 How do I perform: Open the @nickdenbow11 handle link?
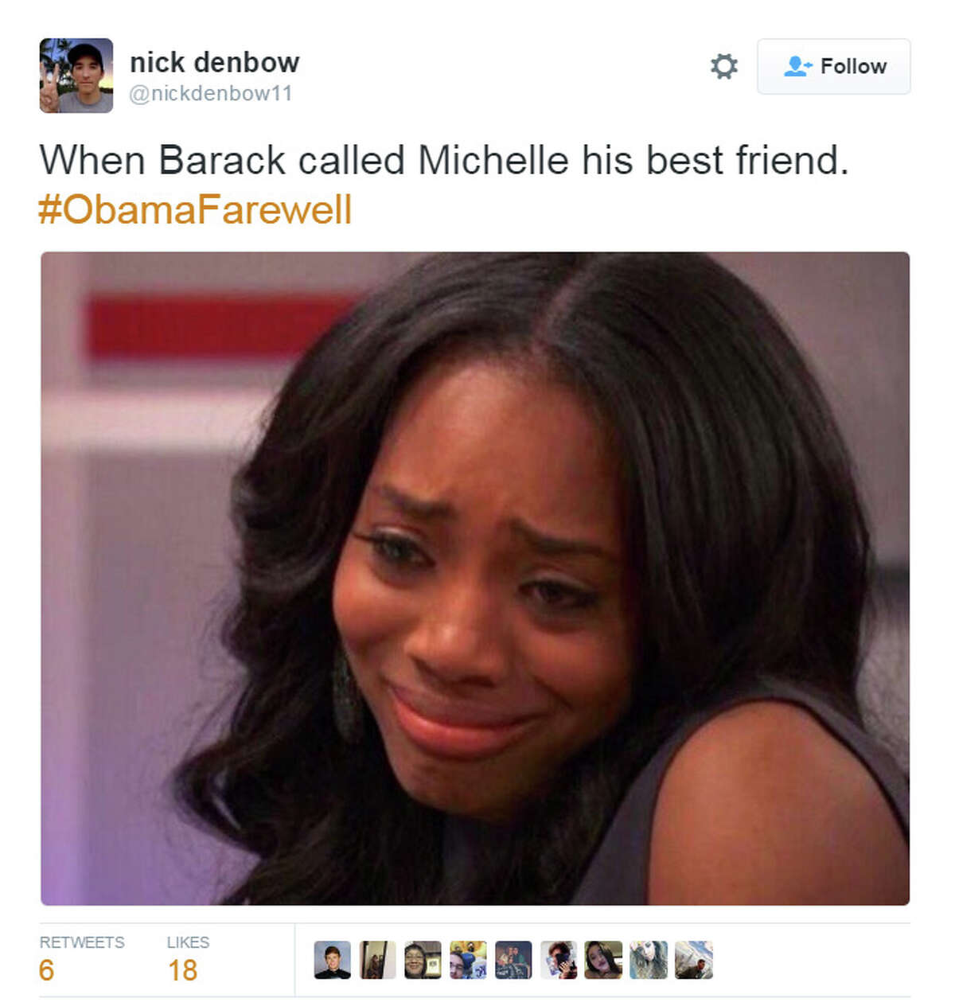coord(211,93)
